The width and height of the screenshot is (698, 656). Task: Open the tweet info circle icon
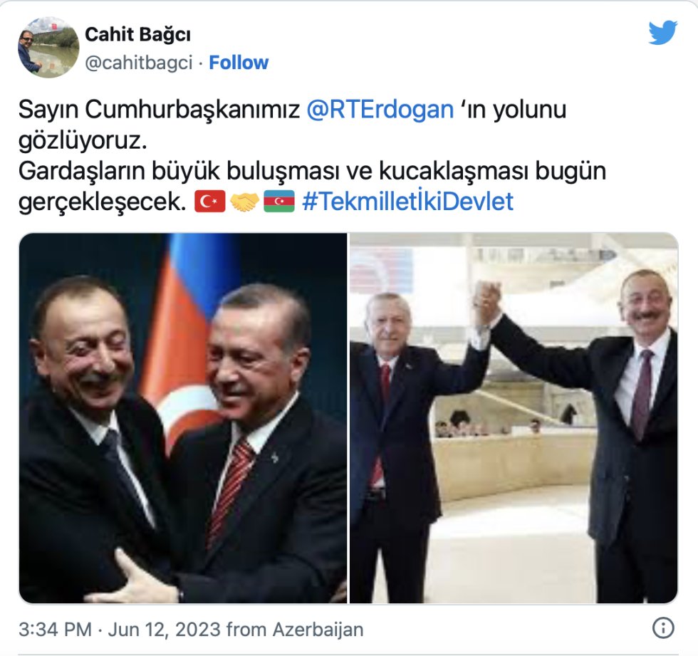[x=663, y=628]
